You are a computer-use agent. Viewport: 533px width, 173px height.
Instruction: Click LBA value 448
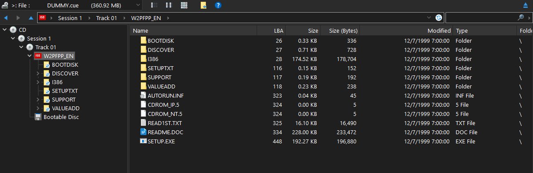pos(278,141)
